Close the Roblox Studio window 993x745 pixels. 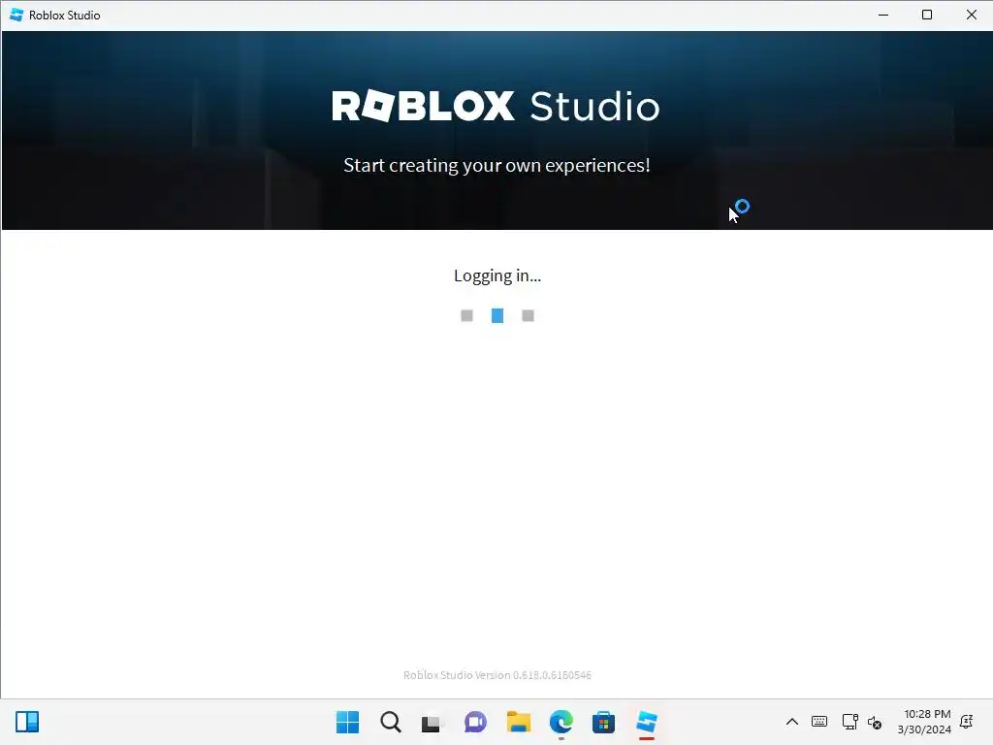[x=972, y=15]
